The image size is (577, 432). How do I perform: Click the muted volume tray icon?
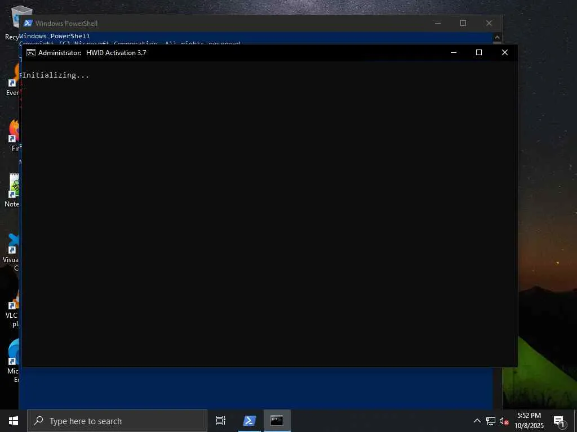504,421
